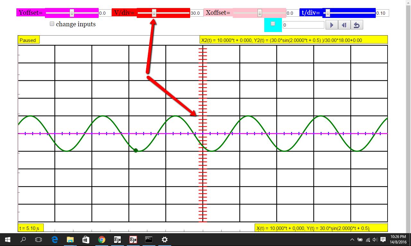411x246 pixels.
Task: Launch Microsoft Edge from the taskbar
Action: pyautogui.click(x=55, y=240)
